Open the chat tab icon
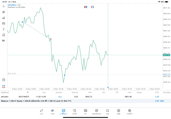 pyautogui.click(x=107, y=112)
